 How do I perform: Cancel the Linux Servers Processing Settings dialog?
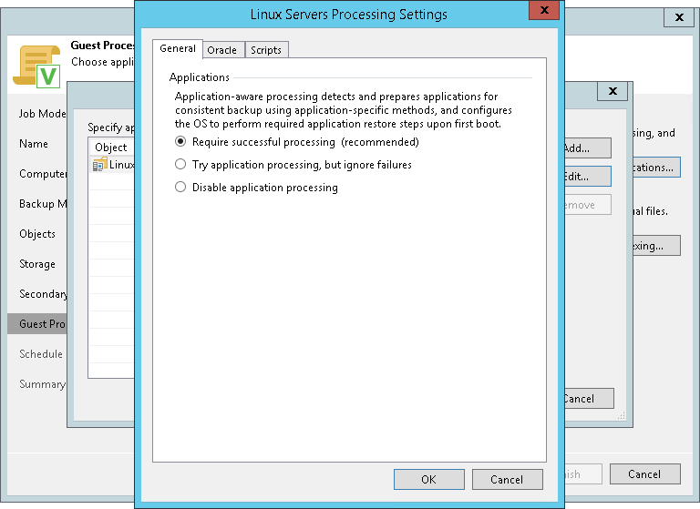507,480
